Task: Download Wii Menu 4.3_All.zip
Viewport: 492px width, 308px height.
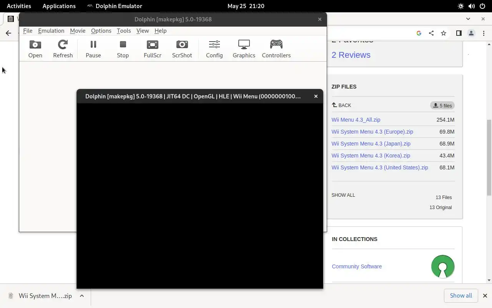Action: [356, 120]
